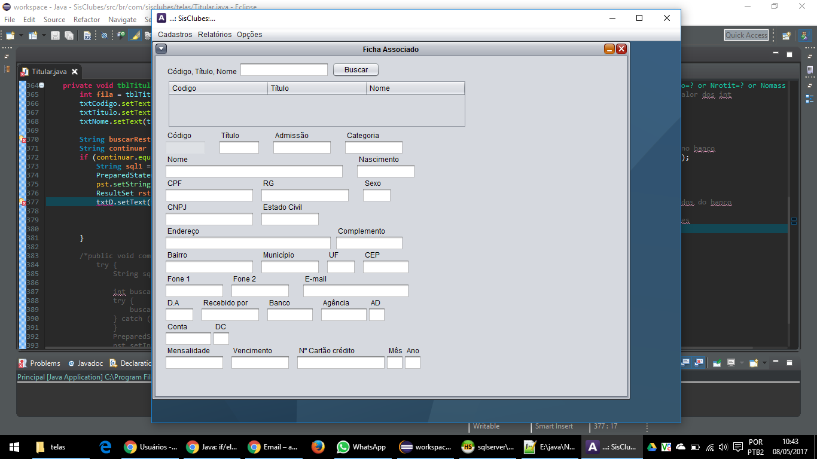
Task: Click the hierarchy icon in Eclipse left trim
Action: [7, 71]
